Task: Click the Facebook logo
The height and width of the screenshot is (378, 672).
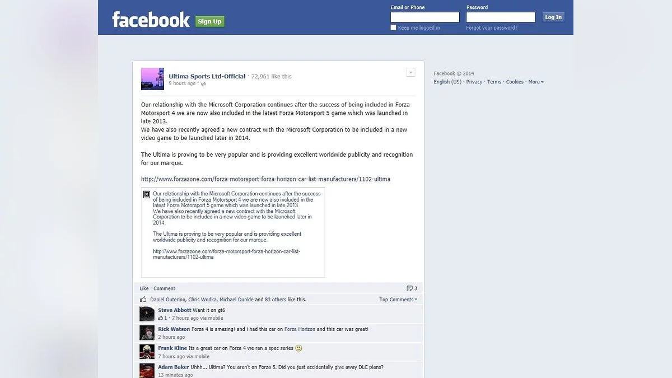Action: [x=151, y=20]
